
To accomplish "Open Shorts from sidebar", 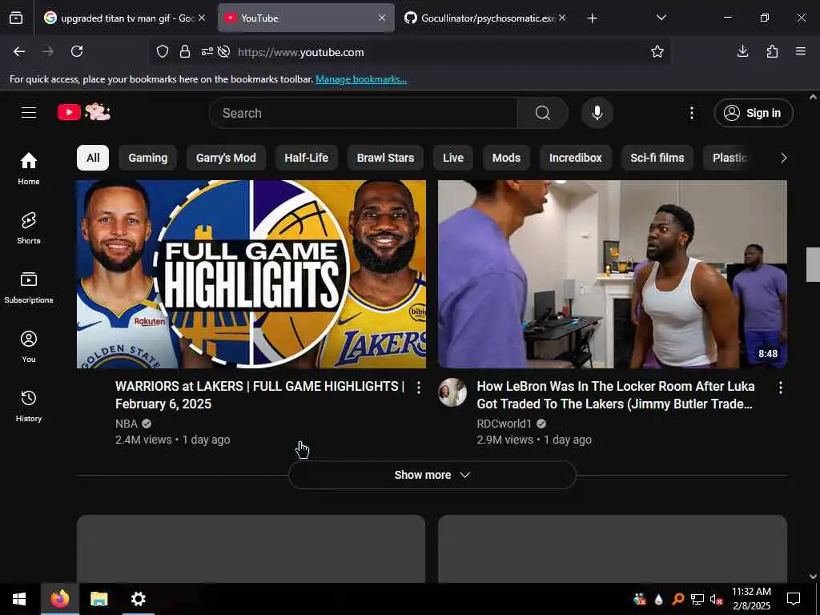I will (x=29, y=228).
